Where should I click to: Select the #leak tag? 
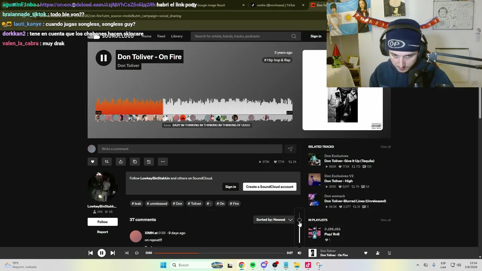coord(136,204)
